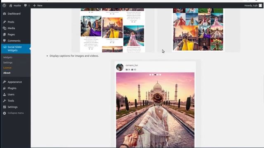This screenshot has height=148, width=264.
Task: Click the Display captions bullet text
Action: (x=74, y=56)
